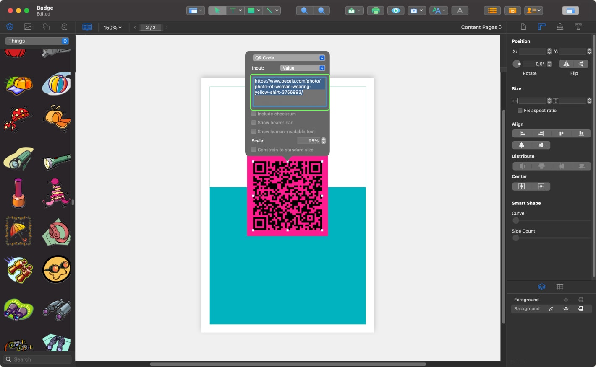Go to next page arrow
Screen dimensions: 596x367
pyautogui.click(x=167, y=27)
